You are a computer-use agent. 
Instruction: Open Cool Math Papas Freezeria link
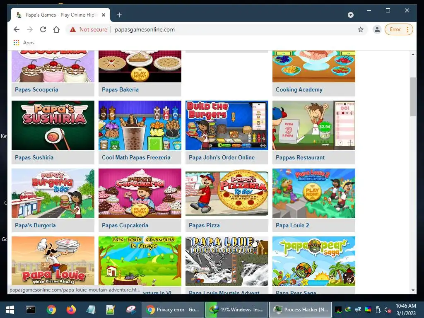click(x=136, y=157)
